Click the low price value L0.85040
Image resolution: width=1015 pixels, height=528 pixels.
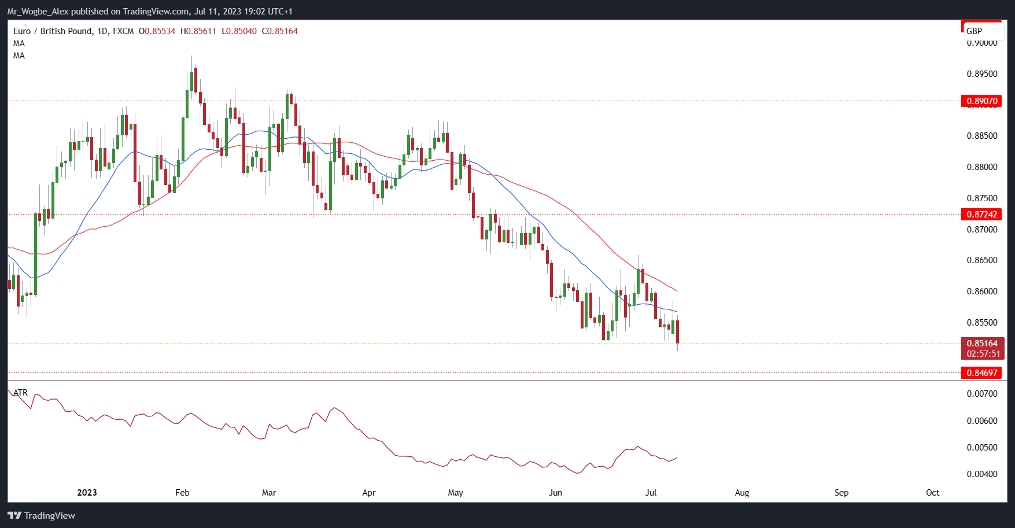(x=239, y=31)
